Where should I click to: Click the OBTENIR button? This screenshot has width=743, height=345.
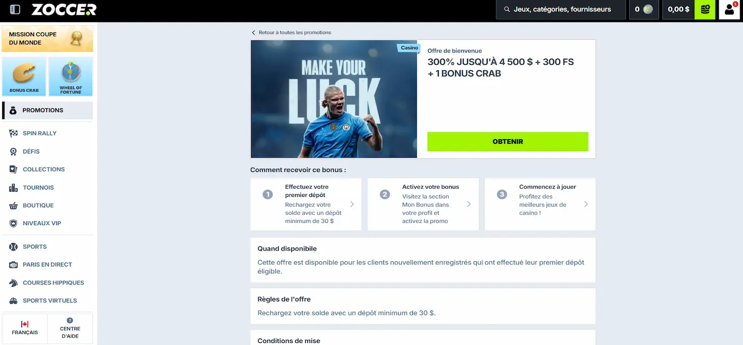(508, 142)
